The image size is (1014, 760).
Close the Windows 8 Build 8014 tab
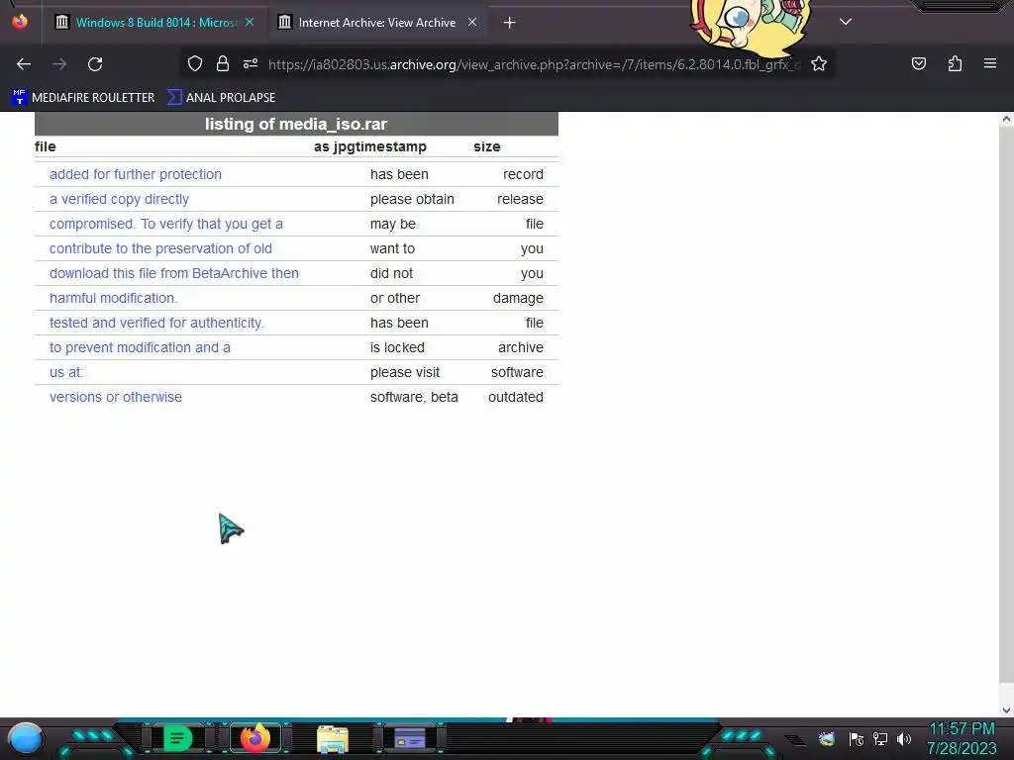pos(250,22)
